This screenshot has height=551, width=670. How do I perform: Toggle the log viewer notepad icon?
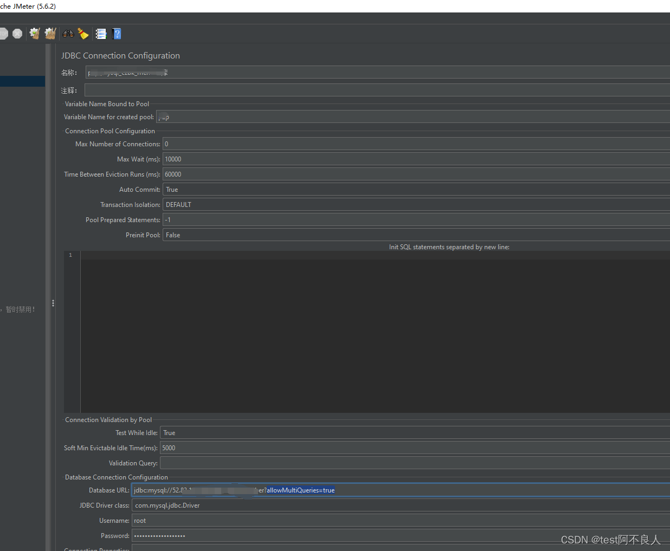pos(101,33)
